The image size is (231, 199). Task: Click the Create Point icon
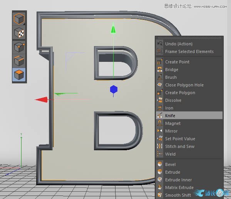(160, 62)
